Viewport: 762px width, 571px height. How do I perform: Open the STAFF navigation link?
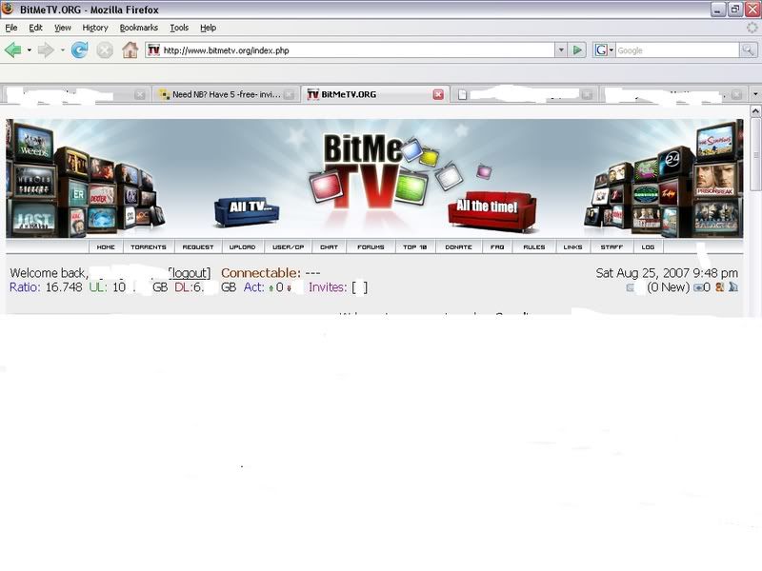point(612,247)
